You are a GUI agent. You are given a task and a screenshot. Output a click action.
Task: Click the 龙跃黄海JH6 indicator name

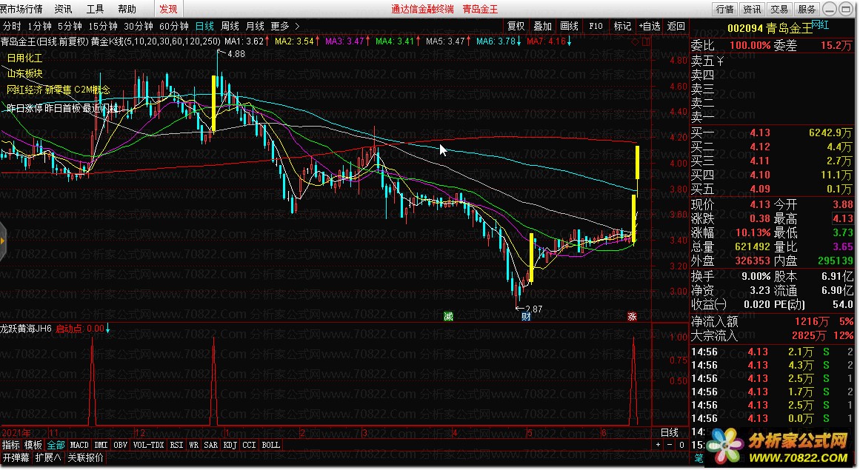pyautogui.click(x=26, y=328)
